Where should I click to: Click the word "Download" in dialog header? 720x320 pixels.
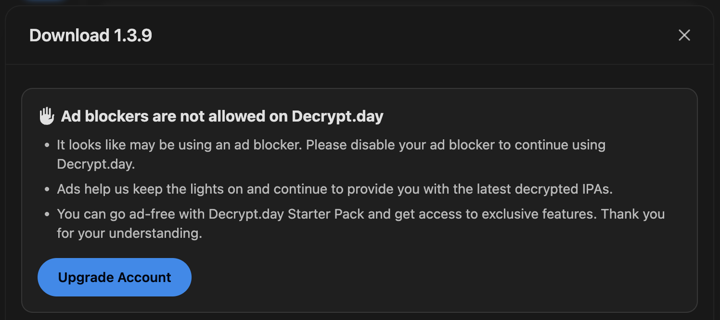(69, 36)
